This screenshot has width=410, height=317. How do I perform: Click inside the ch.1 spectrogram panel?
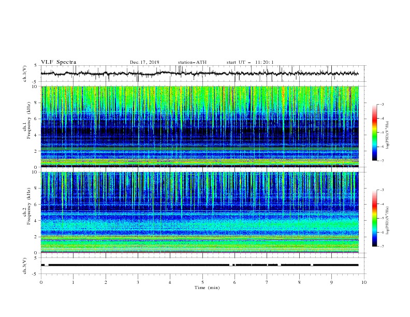click(x=200, y=126)
